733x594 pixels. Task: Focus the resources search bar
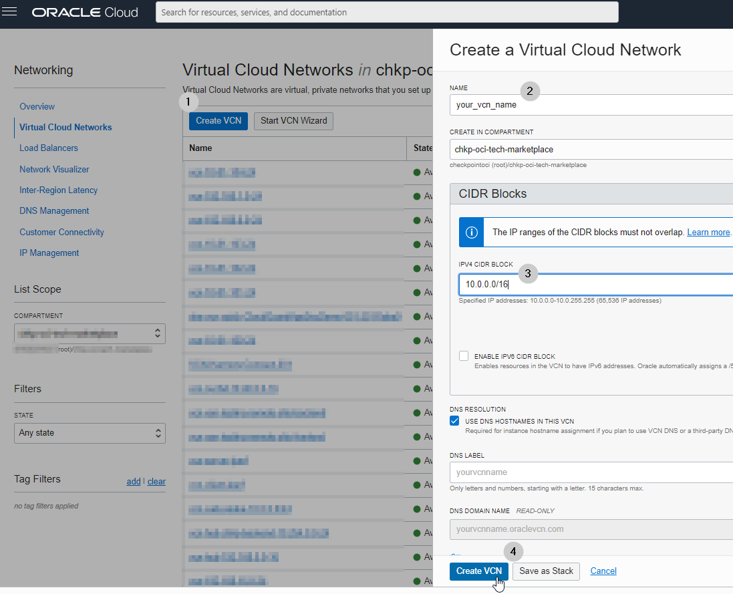387,12
